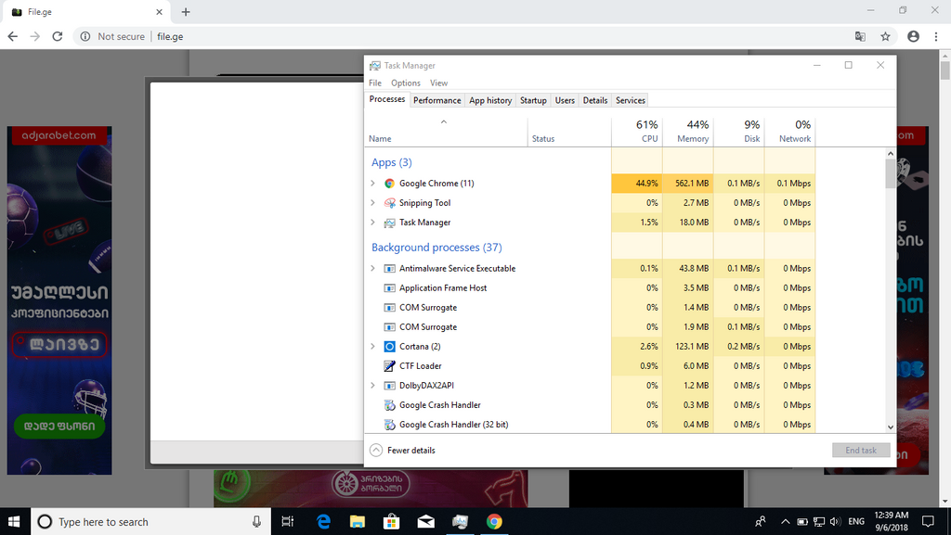Viewport: 951px width, 535px height.
Task: Expand the Antimalware Service Executable row
Action: point(373,269)
